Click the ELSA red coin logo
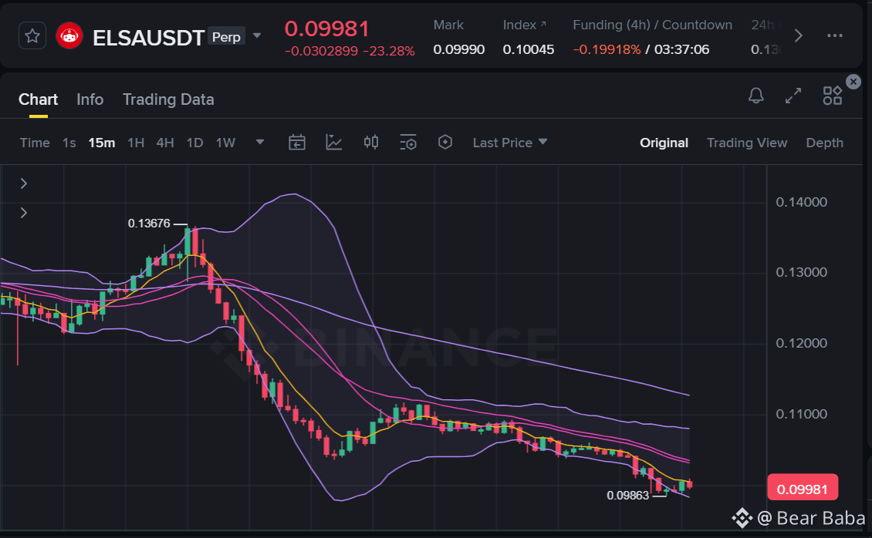872x538 pixels. (x=69, y=36)
